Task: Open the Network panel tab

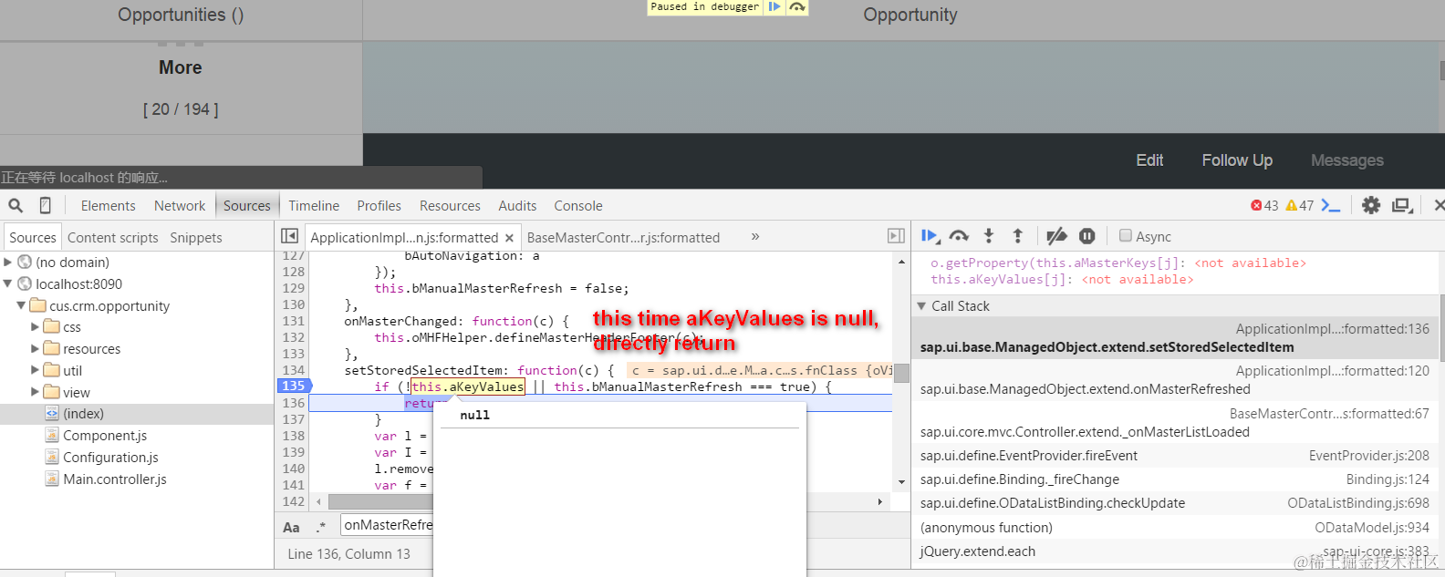Action: pyautogui.click(x=180, y=206)
